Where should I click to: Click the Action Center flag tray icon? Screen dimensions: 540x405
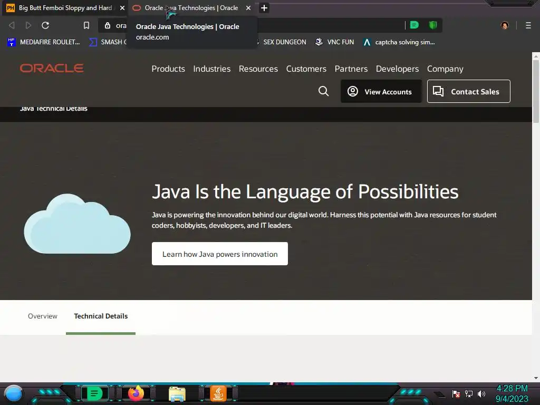(x=456, y=393)
